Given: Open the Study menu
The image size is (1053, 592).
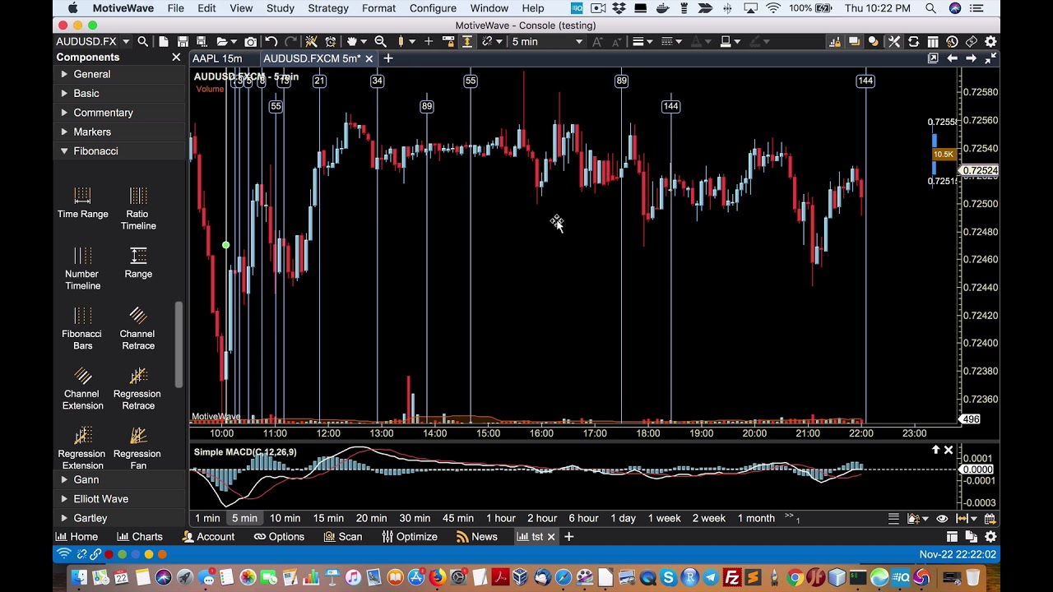Looking at the screenshot, I should [280, 8].
